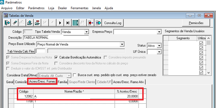Save record with folder down-arrow icon

(x=30, y=23)
